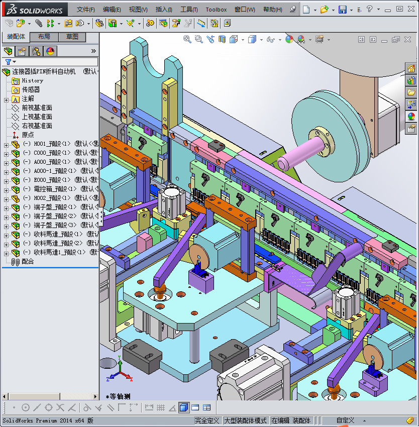Click the Open file icon
This screenshot has width=419, height=427.
click(x=324, y=10)
